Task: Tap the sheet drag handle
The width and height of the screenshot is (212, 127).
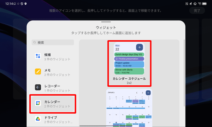Action: coord(106,22)
